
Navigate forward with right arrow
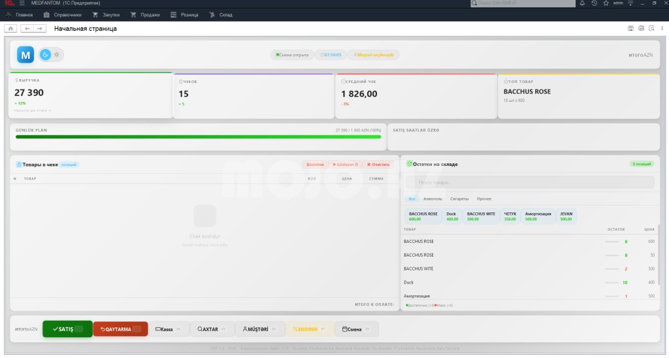click(40, 29)
